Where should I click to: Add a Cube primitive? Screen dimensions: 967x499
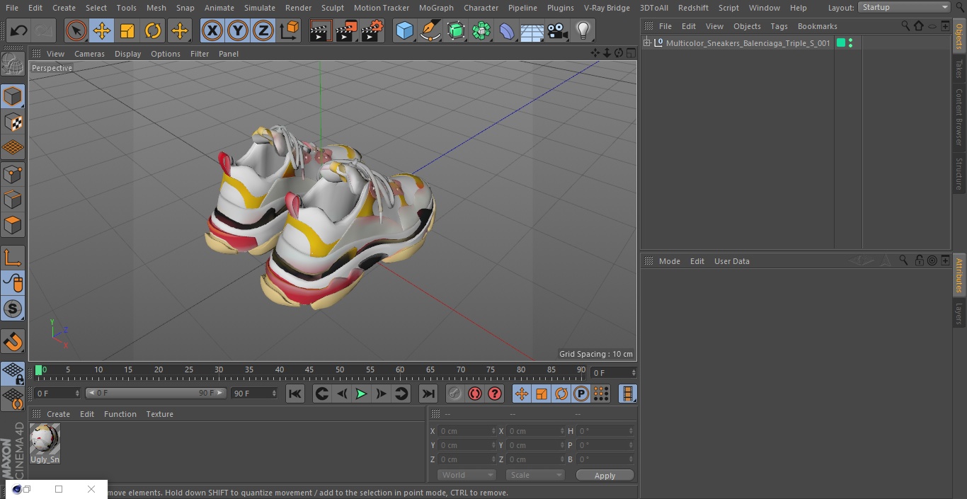point(404,30)
